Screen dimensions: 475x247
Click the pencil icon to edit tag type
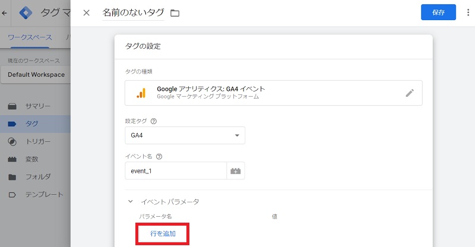click(410, 93)
